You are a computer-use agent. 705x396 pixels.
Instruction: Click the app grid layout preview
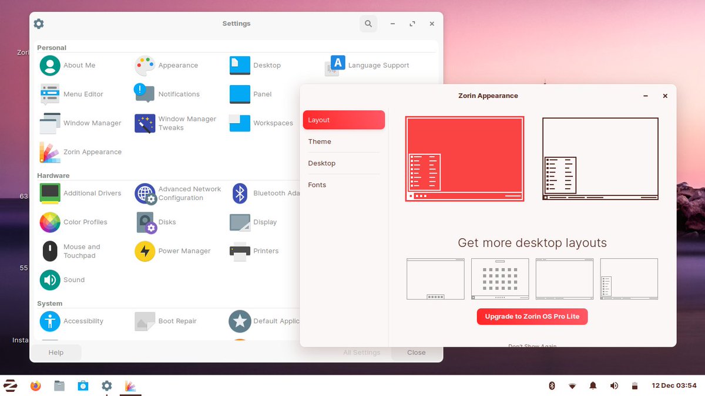click(500, 279)
